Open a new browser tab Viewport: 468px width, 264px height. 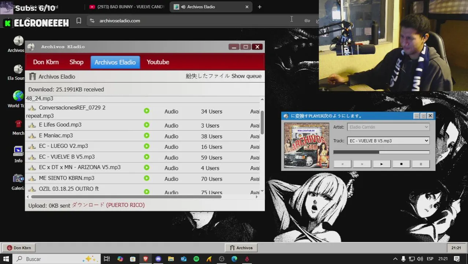coord(260,7)
